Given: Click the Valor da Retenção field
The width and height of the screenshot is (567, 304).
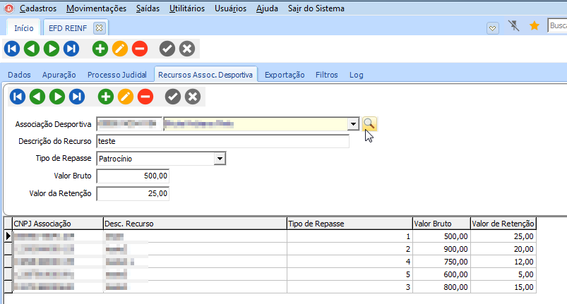Looking at the screenshot, I should click(133, 193).
